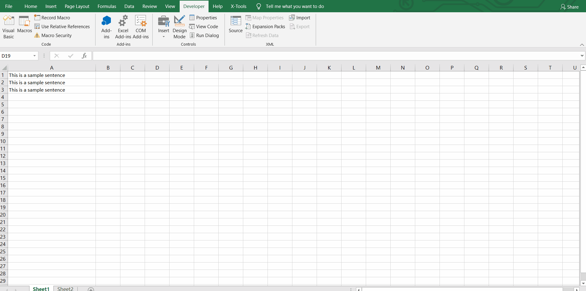The width and height of the screenshot is (586, 291).
Task: Toggle Run Dialog mode
Action: pos(205,35)
